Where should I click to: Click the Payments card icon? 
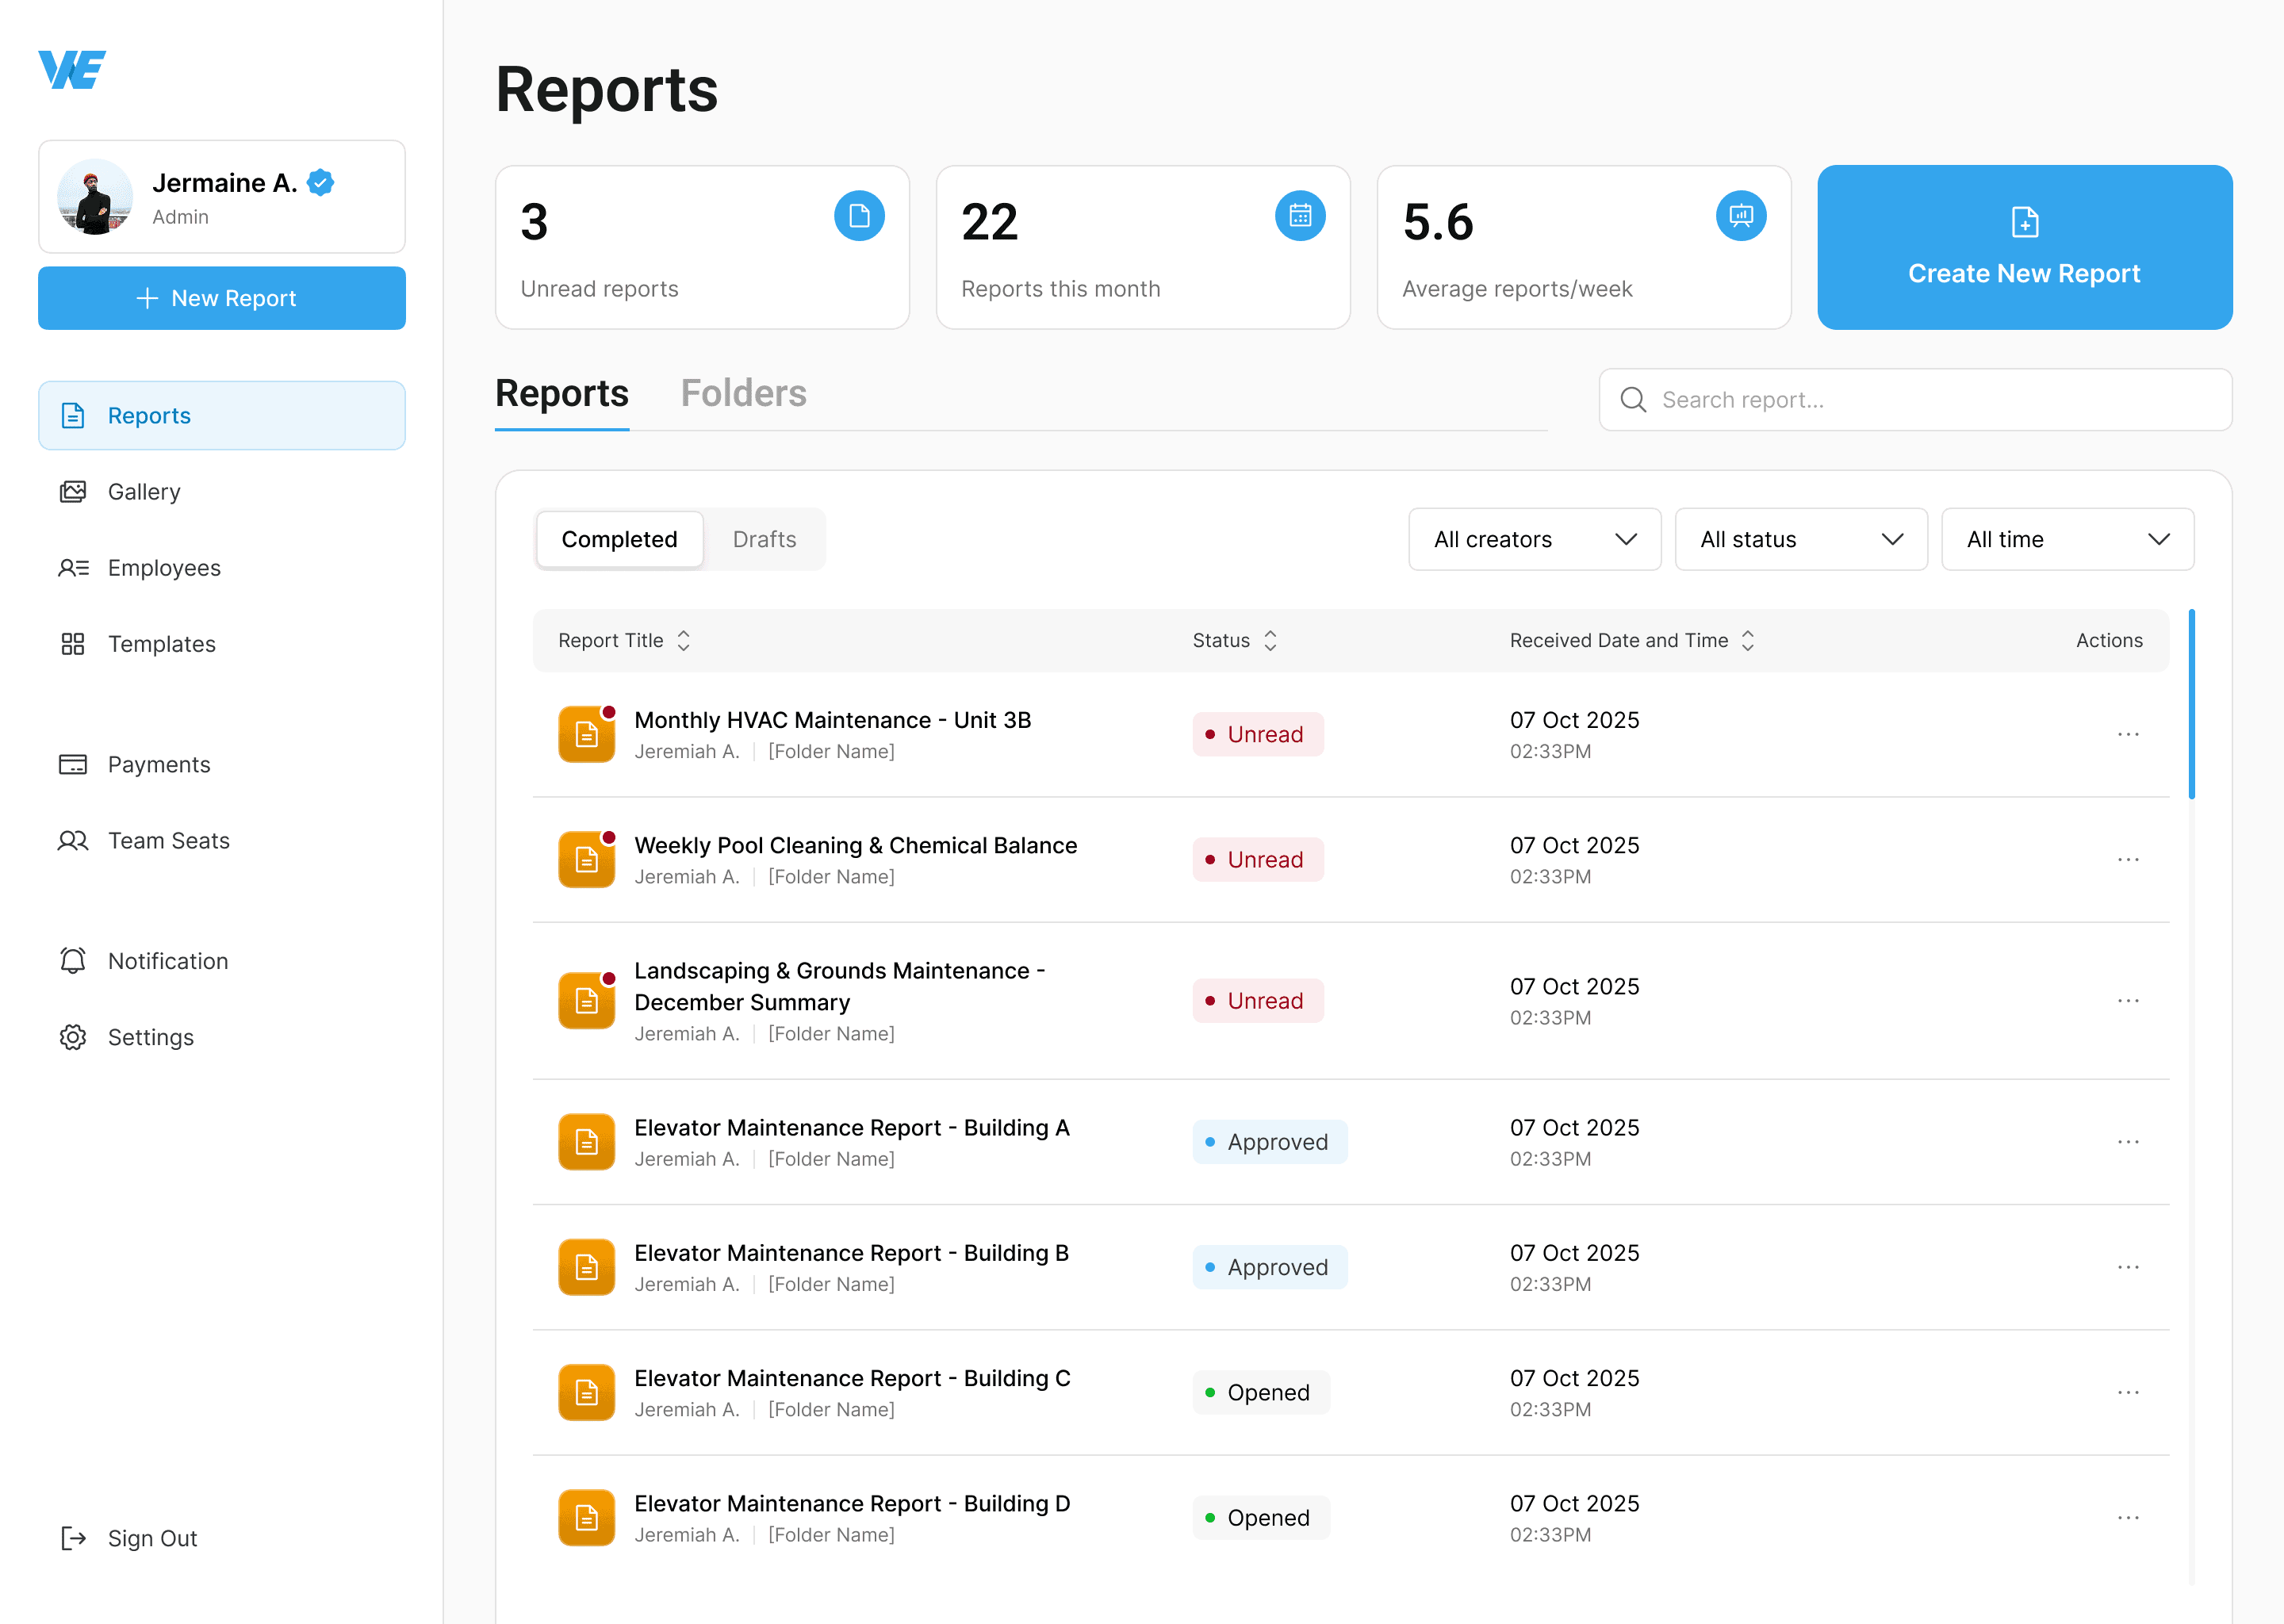coord(73,765)
